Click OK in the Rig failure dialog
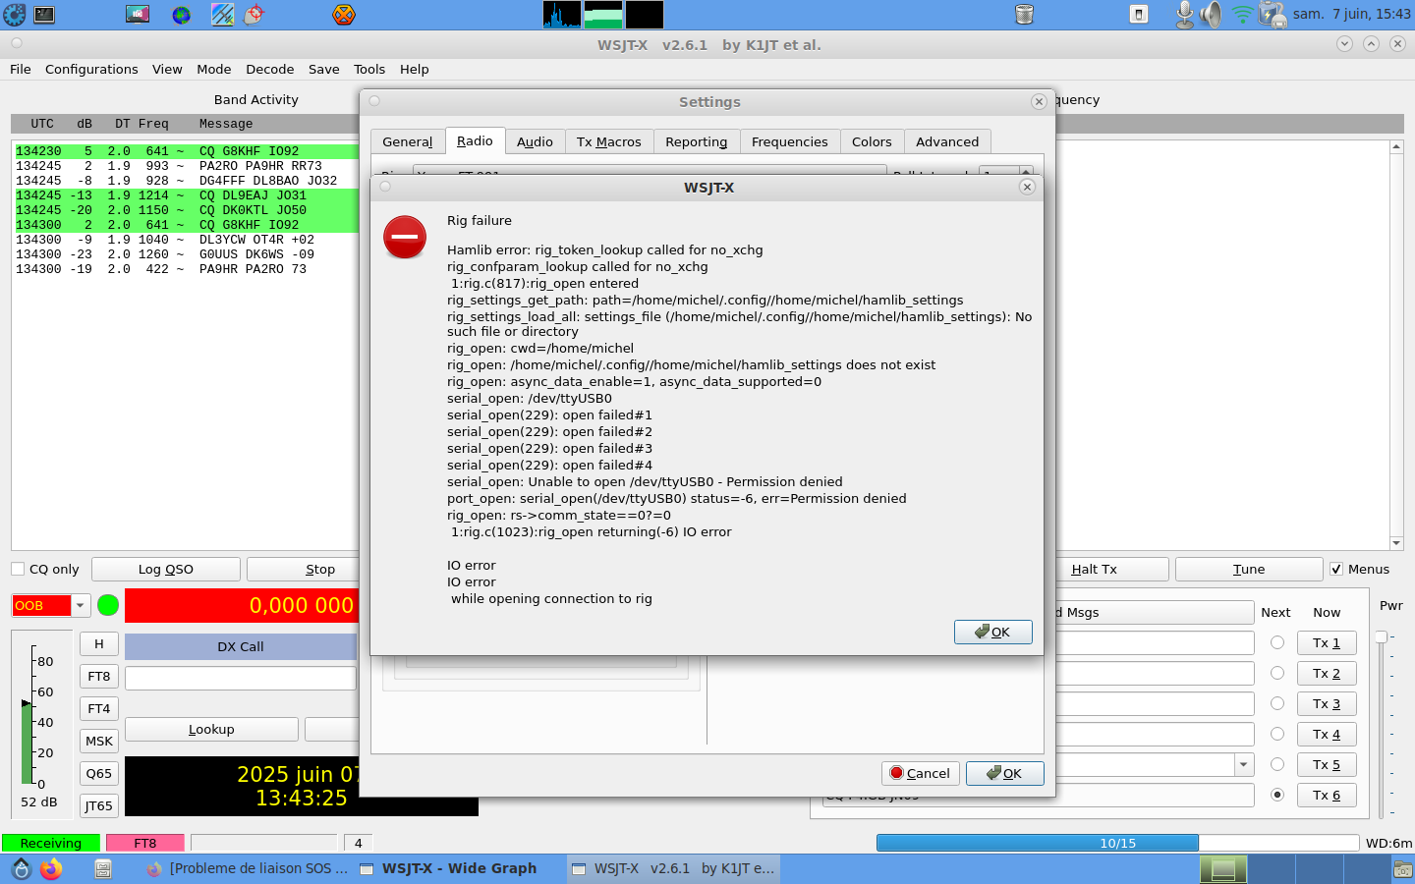The height and width of the screenshot is (884, 1415). pos(992,632)
